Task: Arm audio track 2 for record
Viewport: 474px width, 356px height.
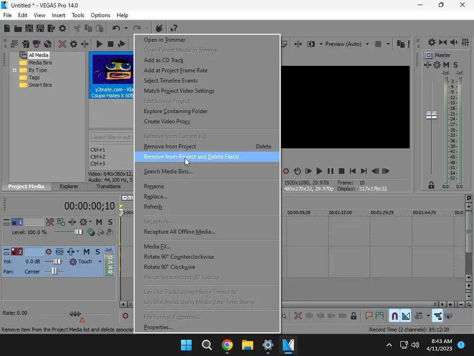Action: coord(48,252)
